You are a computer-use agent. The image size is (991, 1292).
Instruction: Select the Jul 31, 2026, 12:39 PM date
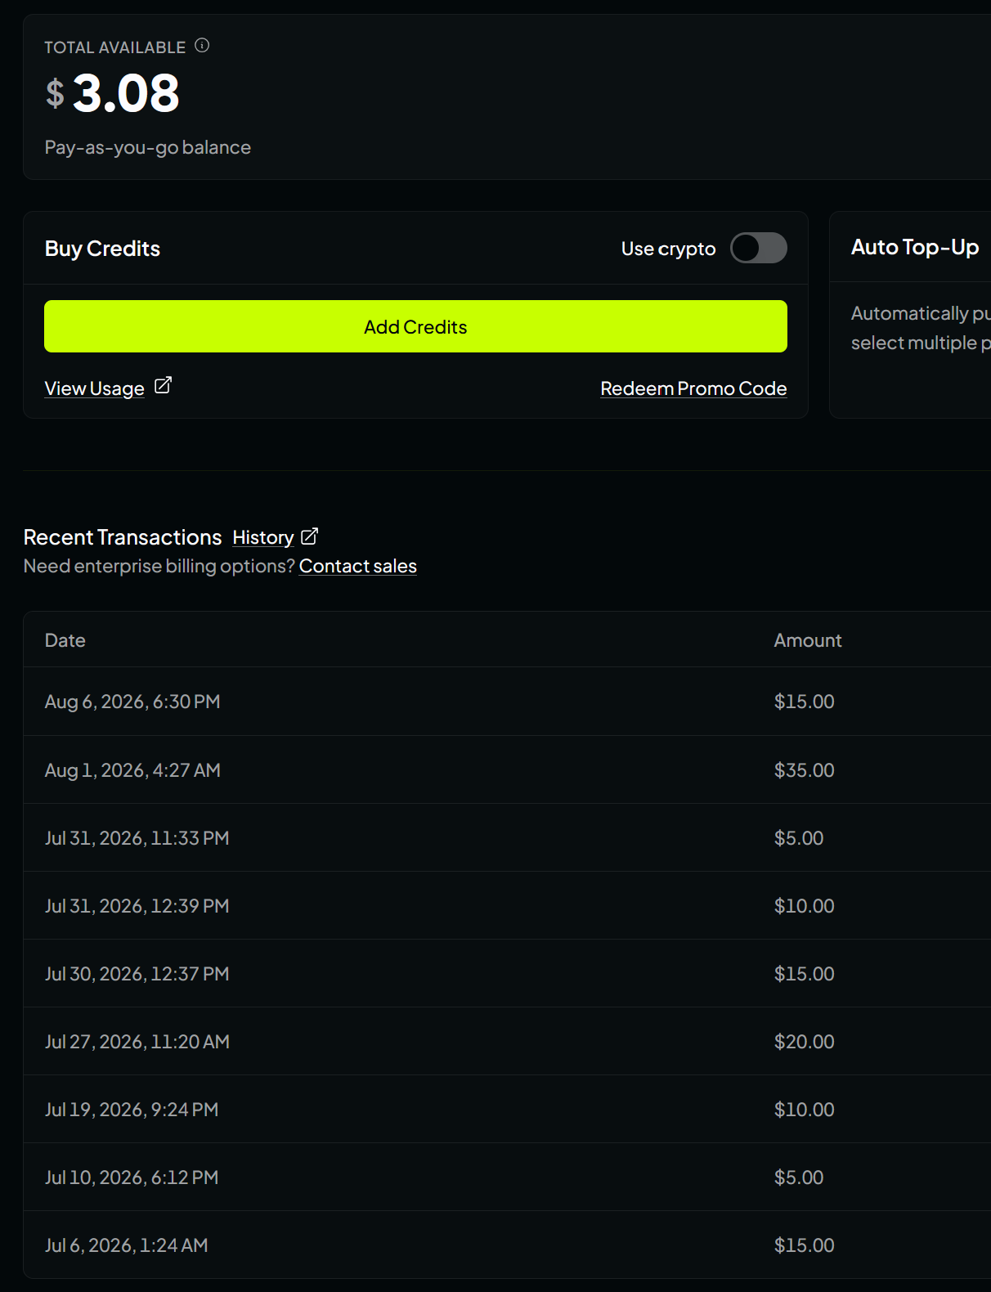[x=137, y=906]
